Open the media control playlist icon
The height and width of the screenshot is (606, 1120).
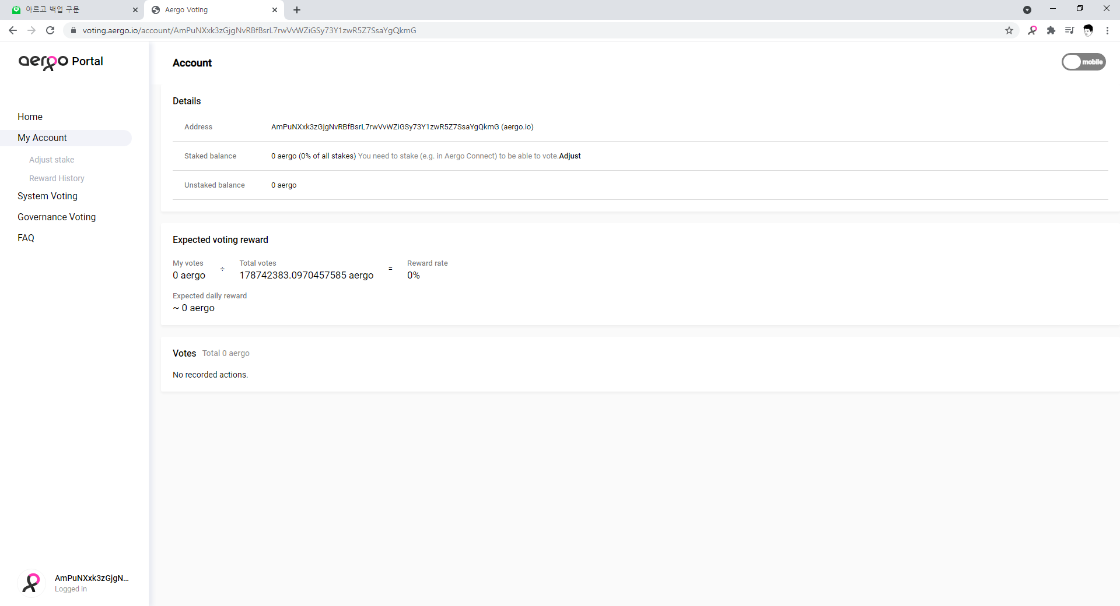click(1069, 30)
